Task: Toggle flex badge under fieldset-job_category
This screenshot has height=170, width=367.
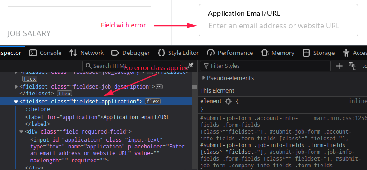Action: click(29, 79)
